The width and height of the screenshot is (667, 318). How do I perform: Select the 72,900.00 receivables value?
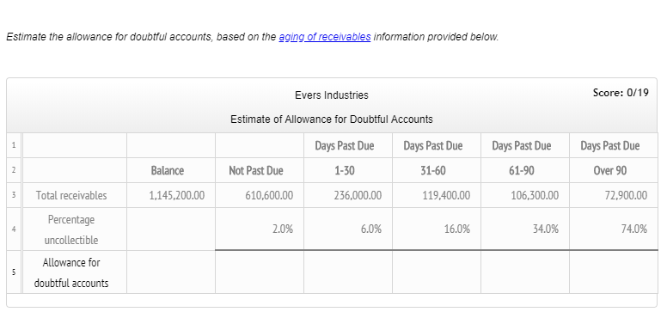click(626, 196)
